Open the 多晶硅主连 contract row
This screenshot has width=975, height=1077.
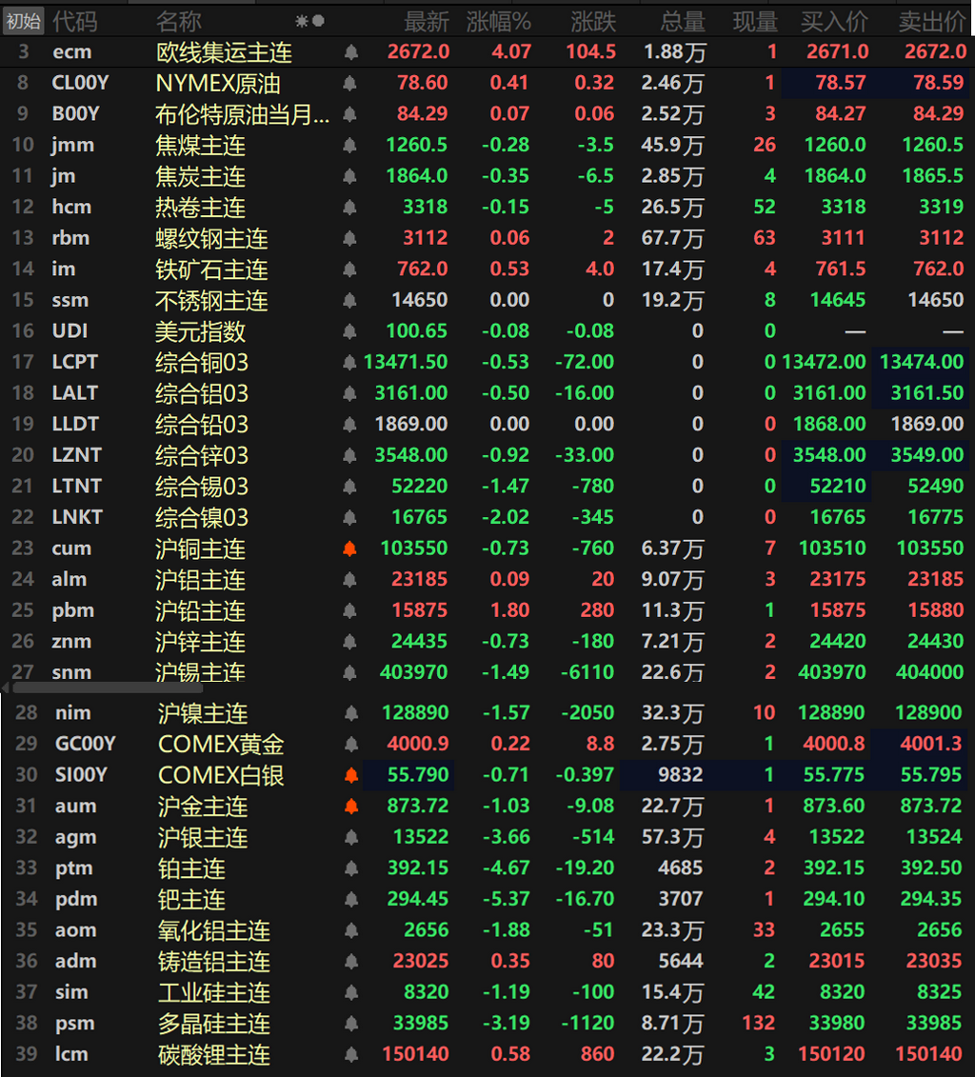tap(487, 1023)
